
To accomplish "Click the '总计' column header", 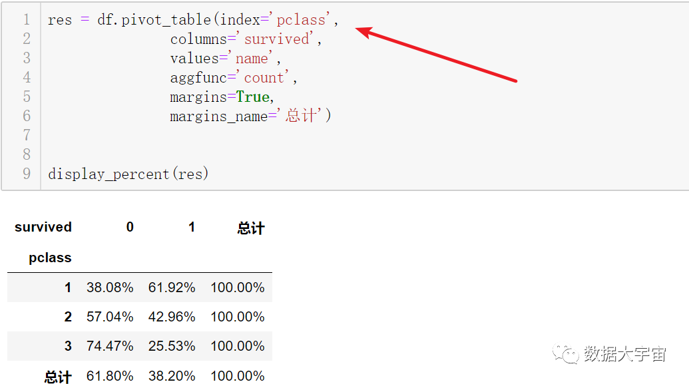I will coord(251,228).
